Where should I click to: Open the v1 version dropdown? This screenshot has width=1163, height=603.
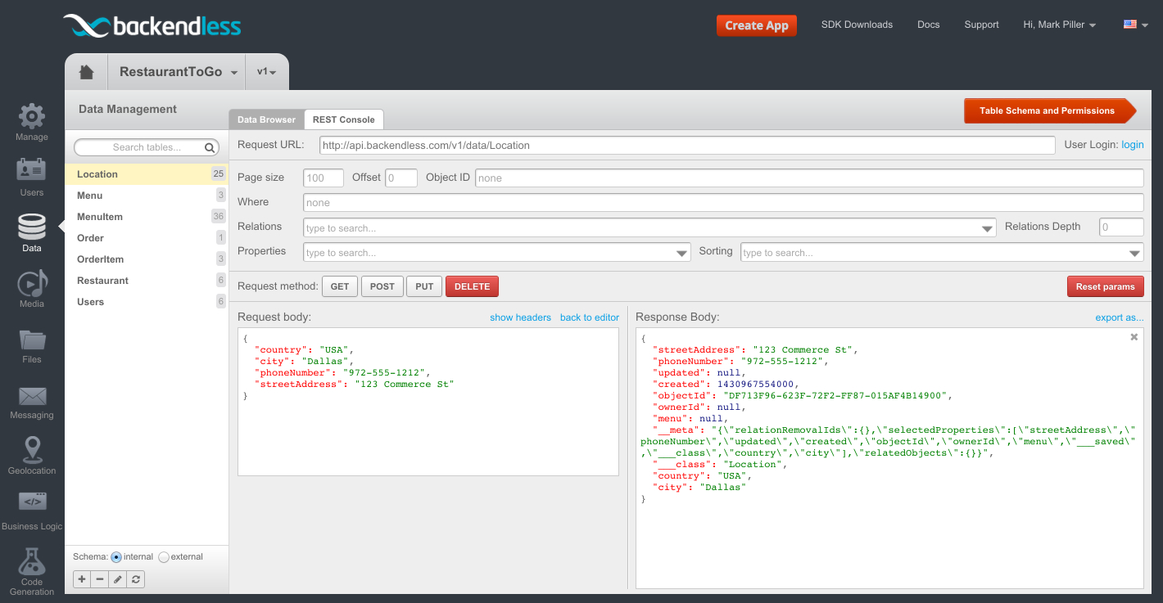point(267,72)
